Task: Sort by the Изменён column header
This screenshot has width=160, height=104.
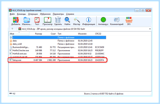Action: [x=82, y=34]
